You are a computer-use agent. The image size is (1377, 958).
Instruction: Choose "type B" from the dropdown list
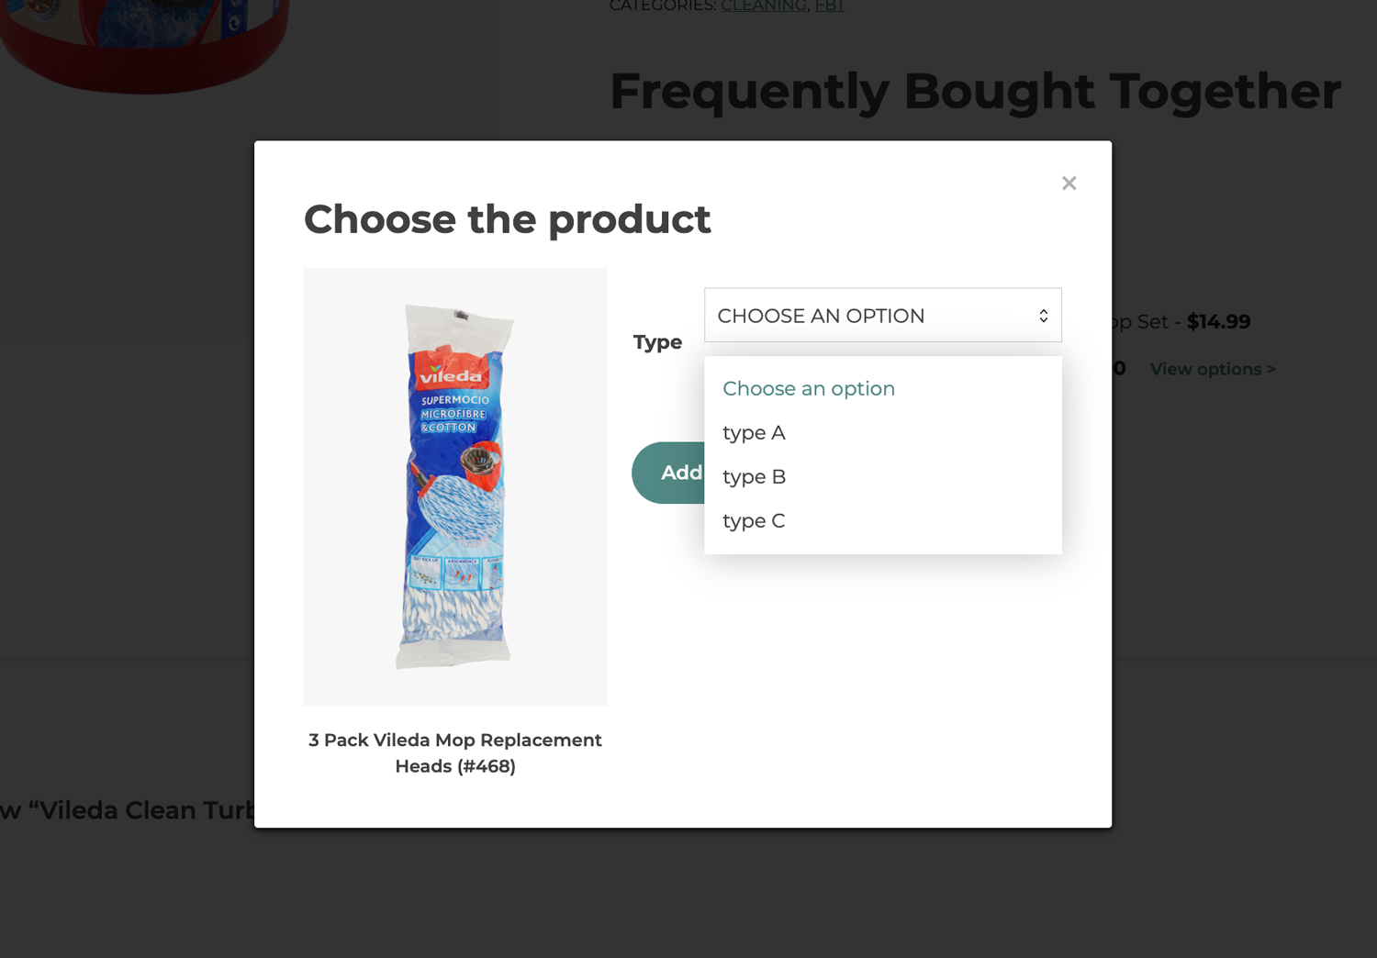754,477
